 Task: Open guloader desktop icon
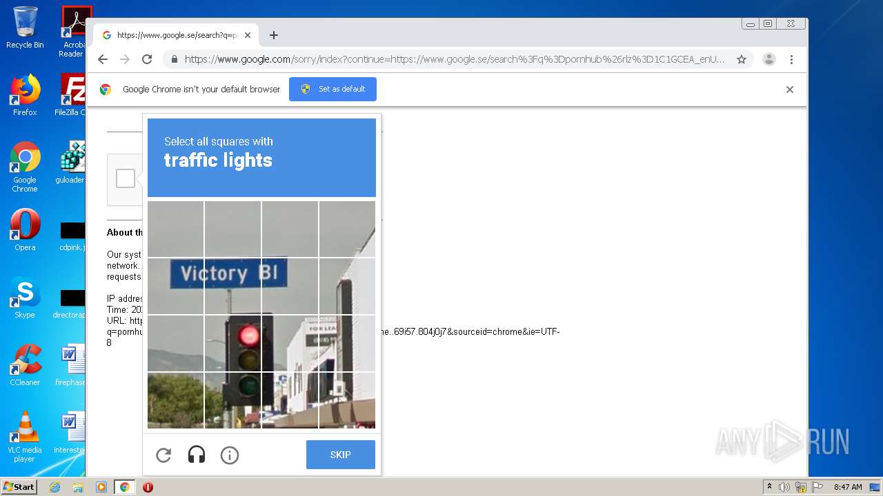(71, 163)
